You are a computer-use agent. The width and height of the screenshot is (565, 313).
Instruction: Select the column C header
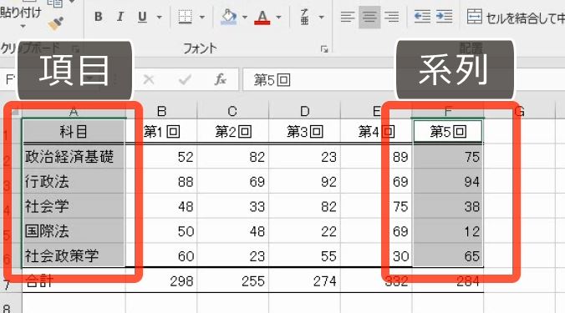pos(232,111)
